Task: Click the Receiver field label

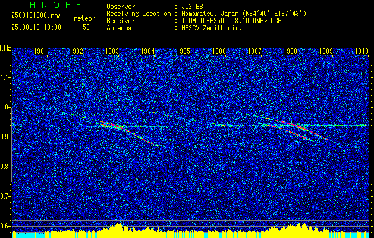Action: point(121,21)
